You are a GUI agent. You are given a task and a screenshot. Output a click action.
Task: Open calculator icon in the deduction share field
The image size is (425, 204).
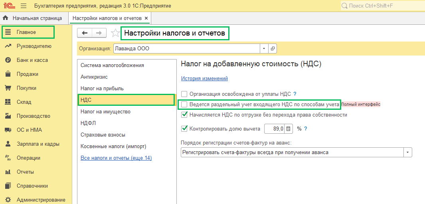(289, 129)
